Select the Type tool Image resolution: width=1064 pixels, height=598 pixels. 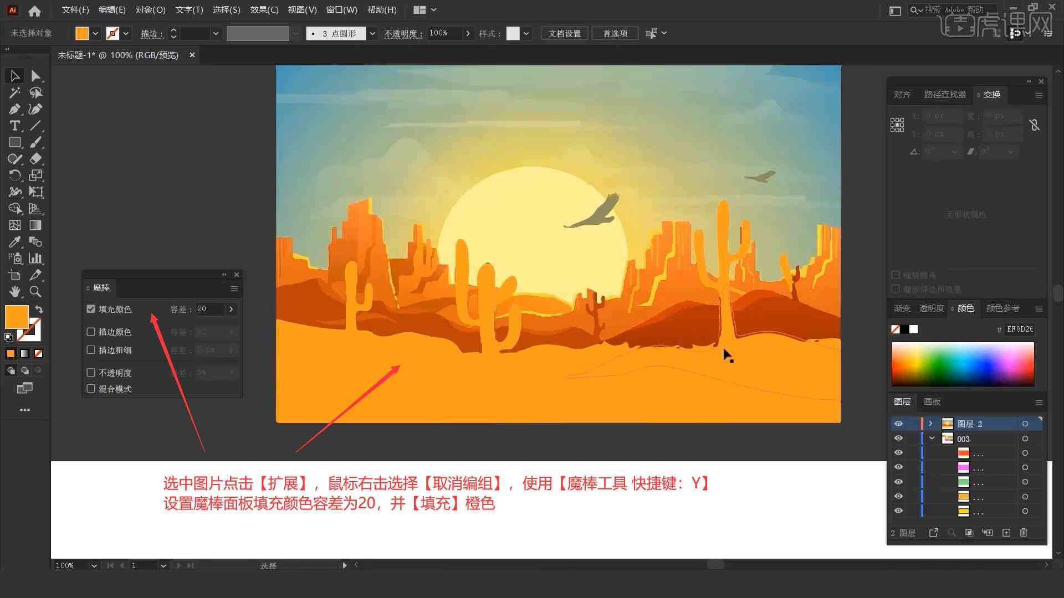click(13, 126)
